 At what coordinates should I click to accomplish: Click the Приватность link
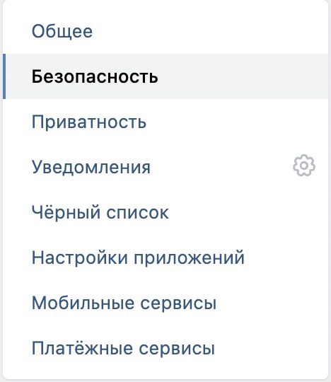pyautogui.click(x=89, y=122)
